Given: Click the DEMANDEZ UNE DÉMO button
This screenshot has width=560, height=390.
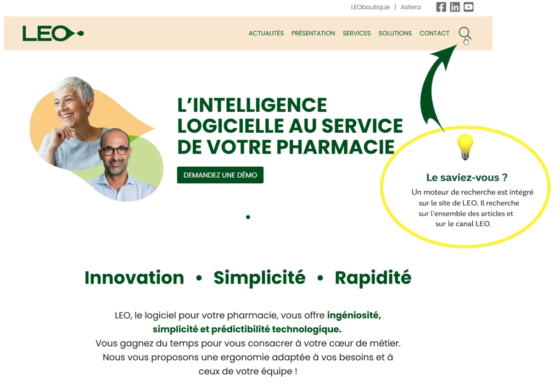Looking at the screenshot, I should (x=220, y=175).
